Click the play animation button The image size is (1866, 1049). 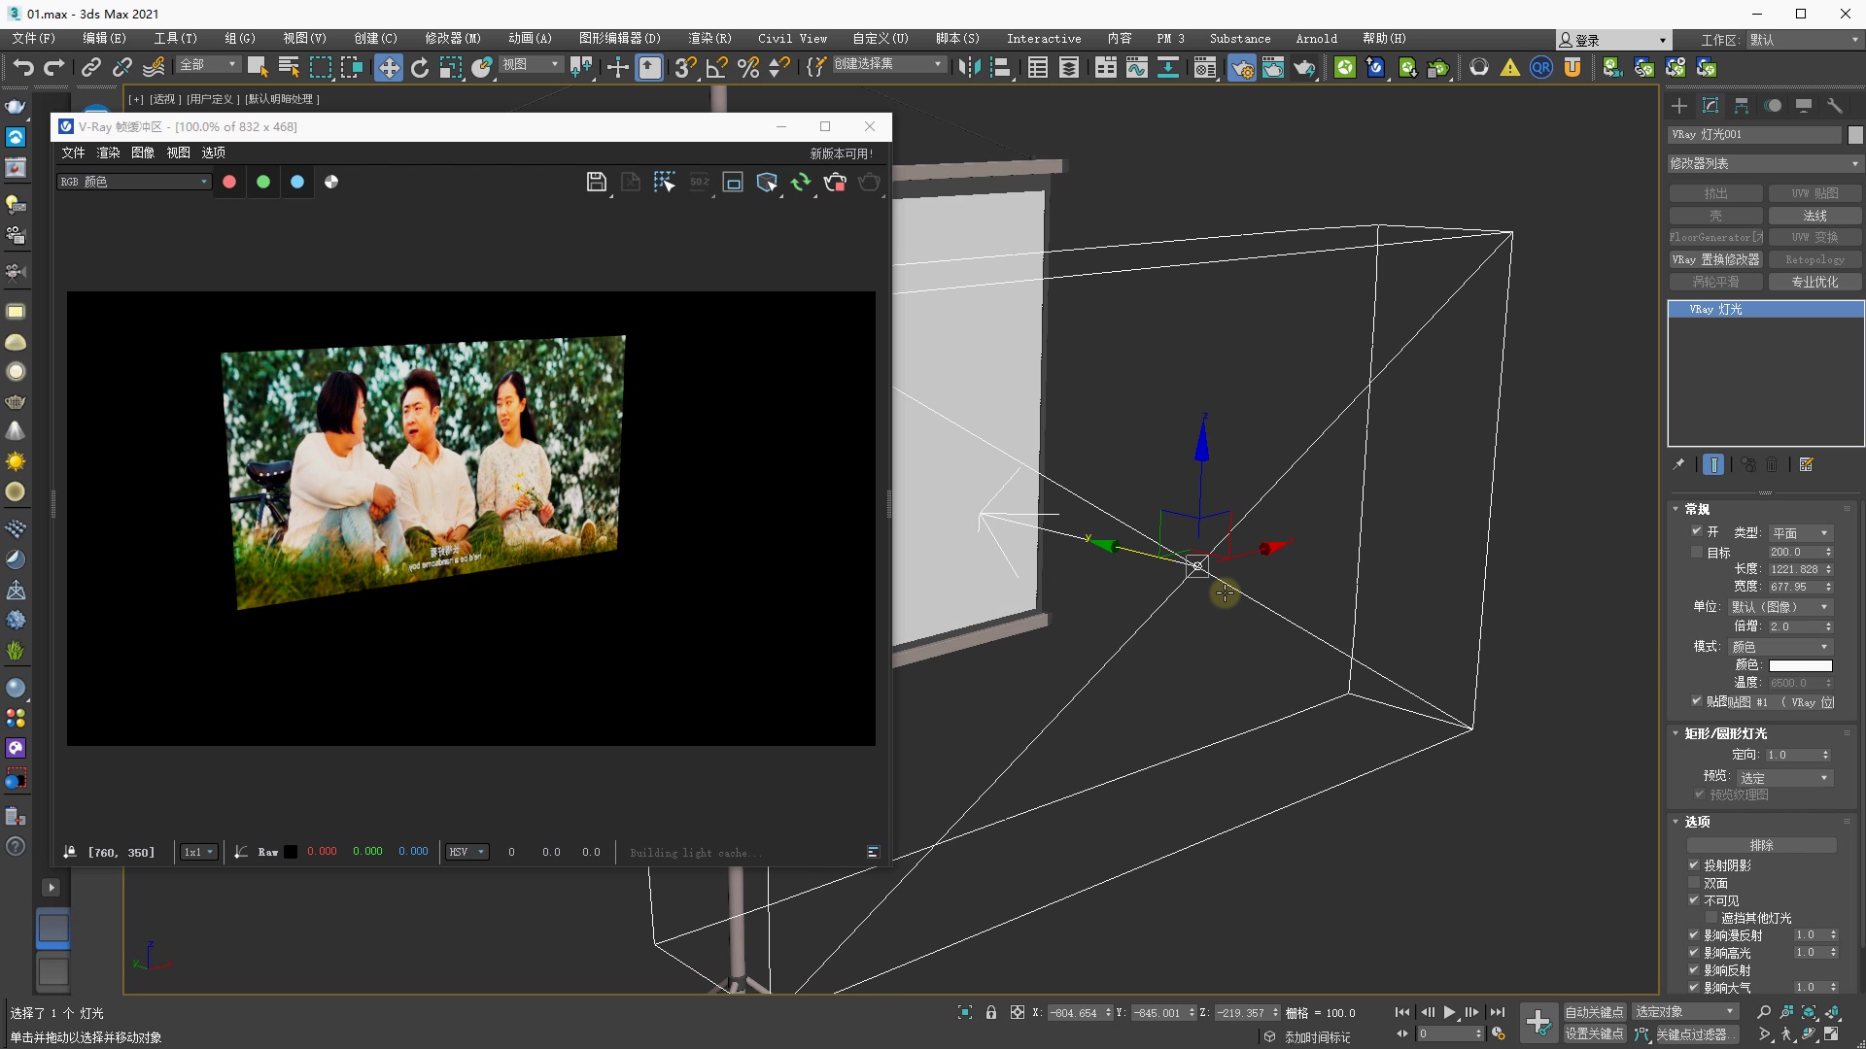pyautogui.click(x=1449, y=1012)
